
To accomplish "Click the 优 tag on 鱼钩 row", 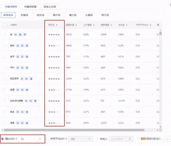I will pos(18,45).
